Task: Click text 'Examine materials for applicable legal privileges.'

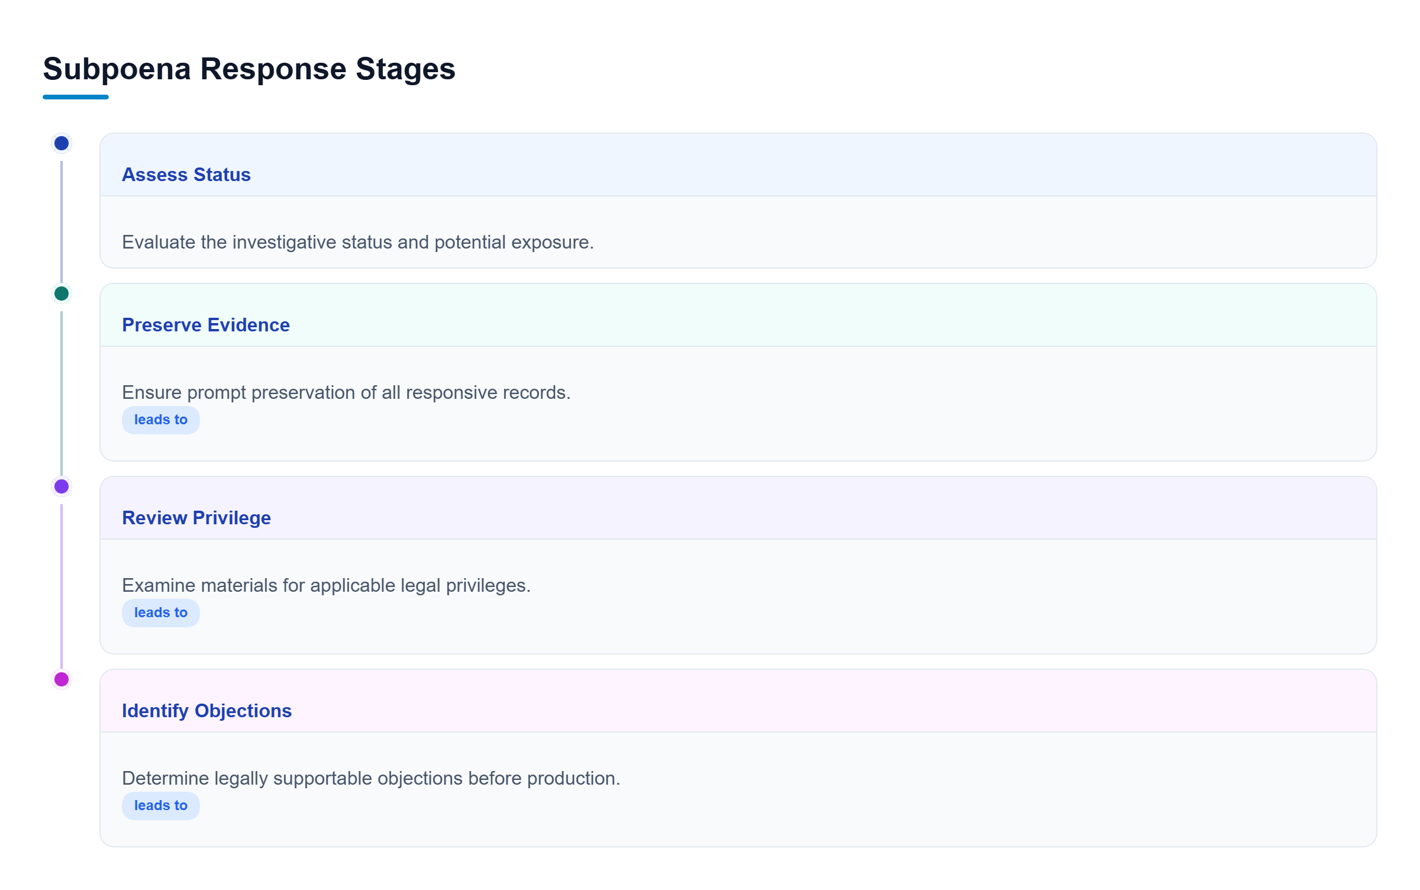Action: [x=326, y=585]
